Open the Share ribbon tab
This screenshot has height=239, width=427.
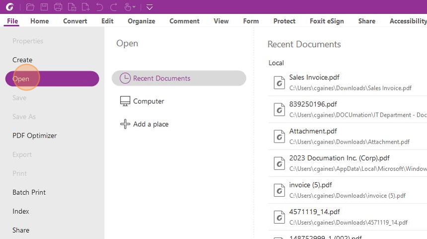pos(367,21)
